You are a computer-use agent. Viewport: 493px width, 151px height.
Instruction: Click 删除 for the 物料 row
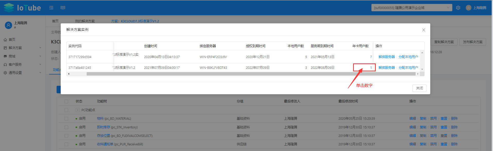[454, 119]
